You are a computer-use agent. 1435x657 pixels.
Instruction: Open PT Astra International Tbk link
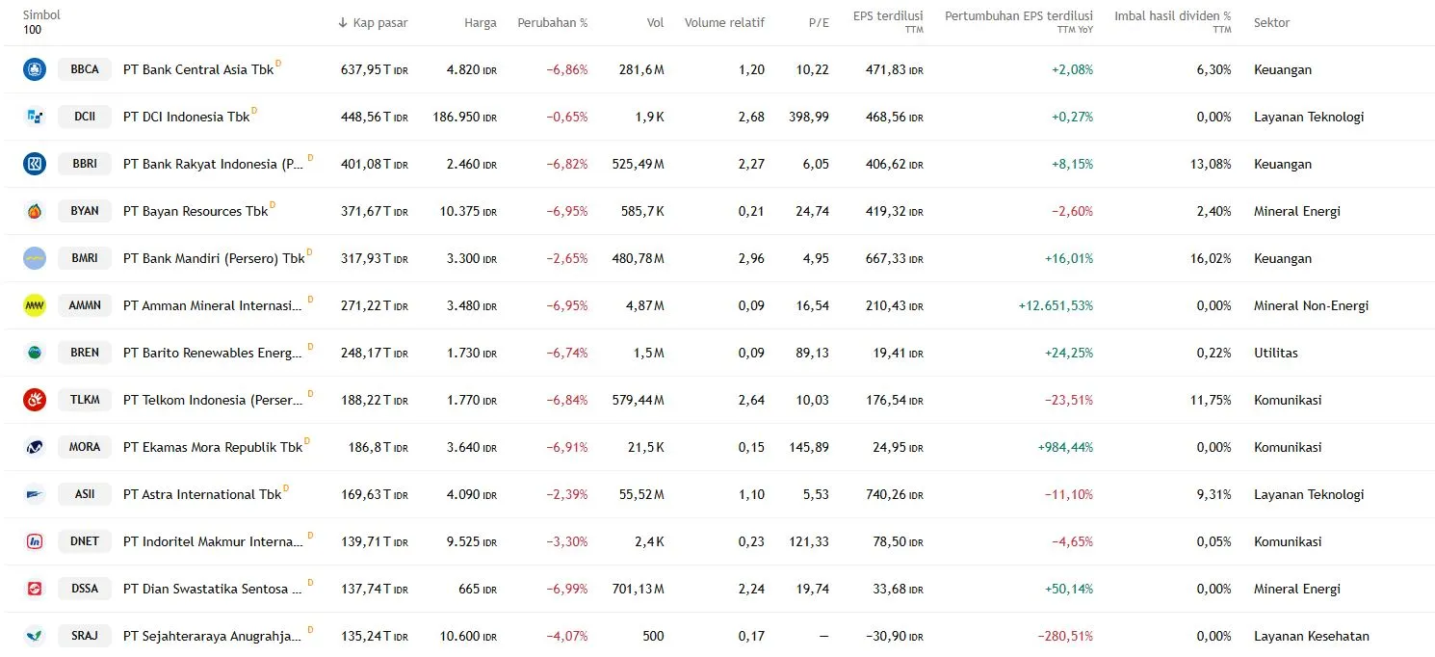[x=202, y=494]
